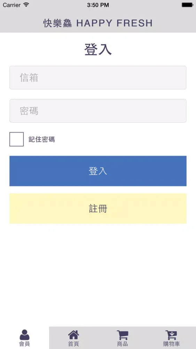Switch to the 首頁 tab label

coord(73,344)
